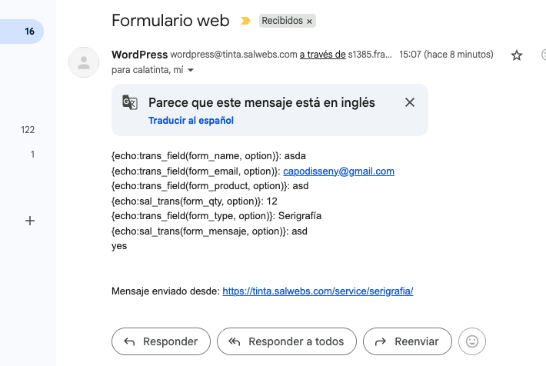Click 'Traducir al español'
This screenshot has width=546, height=366.
(x=191, y=121)
